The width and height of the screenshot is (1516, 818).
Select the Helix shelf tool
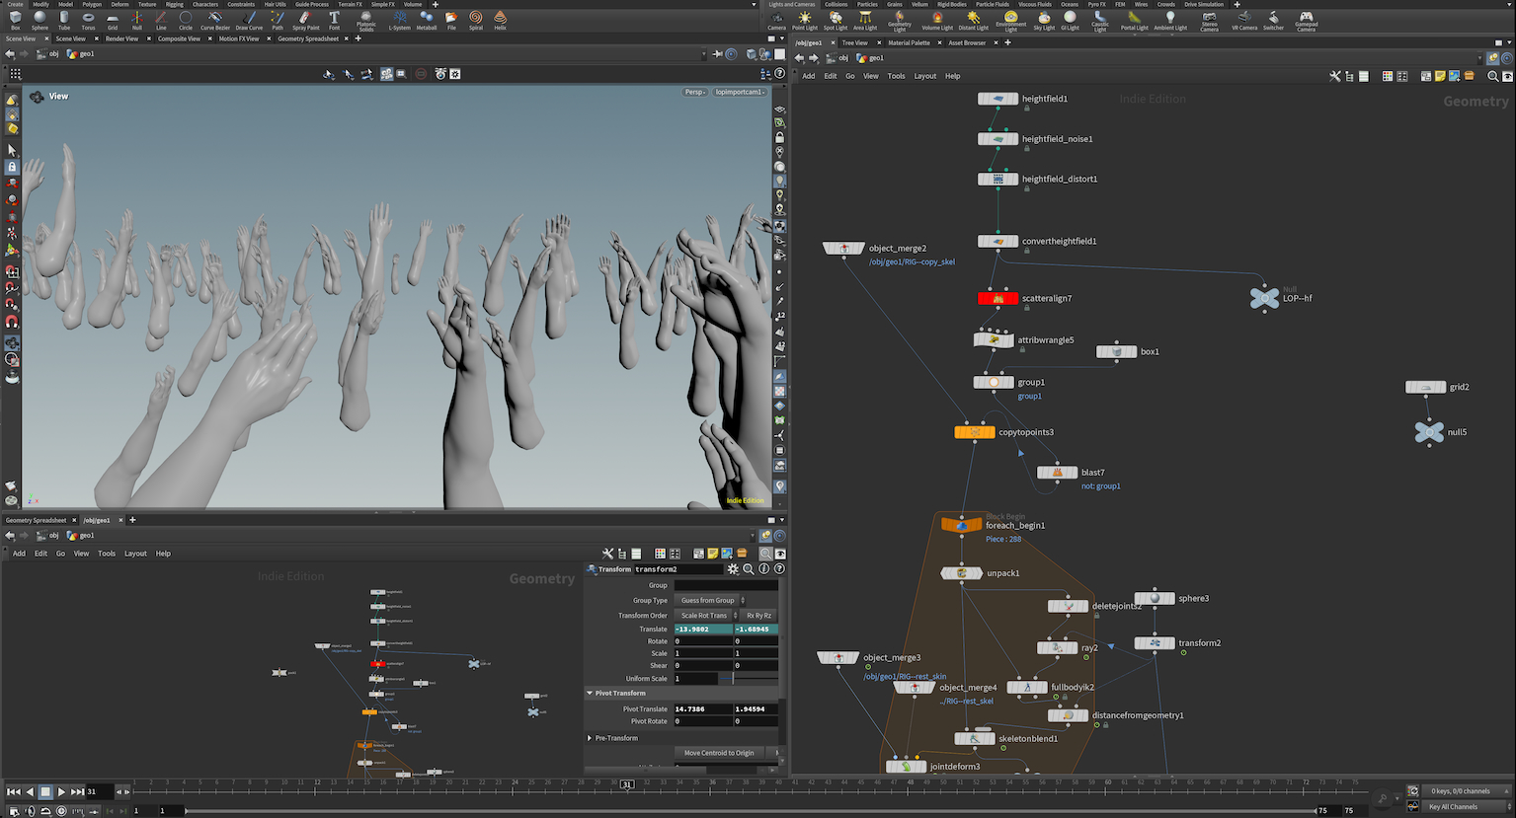(500, 20)
